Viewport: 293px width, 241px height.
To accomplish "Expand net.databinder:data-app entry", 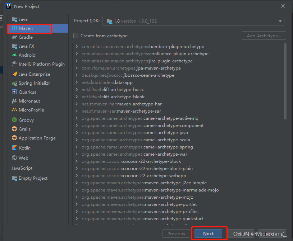I will (77, 82).
